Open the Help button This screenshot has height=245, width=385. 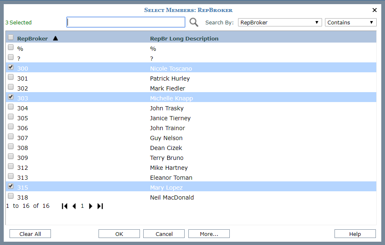355,234
